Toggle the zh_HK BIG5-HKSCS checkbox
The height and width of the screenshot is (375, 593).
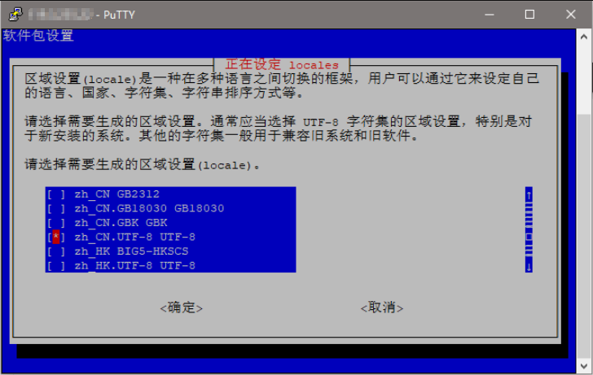(x=56, y=251)
